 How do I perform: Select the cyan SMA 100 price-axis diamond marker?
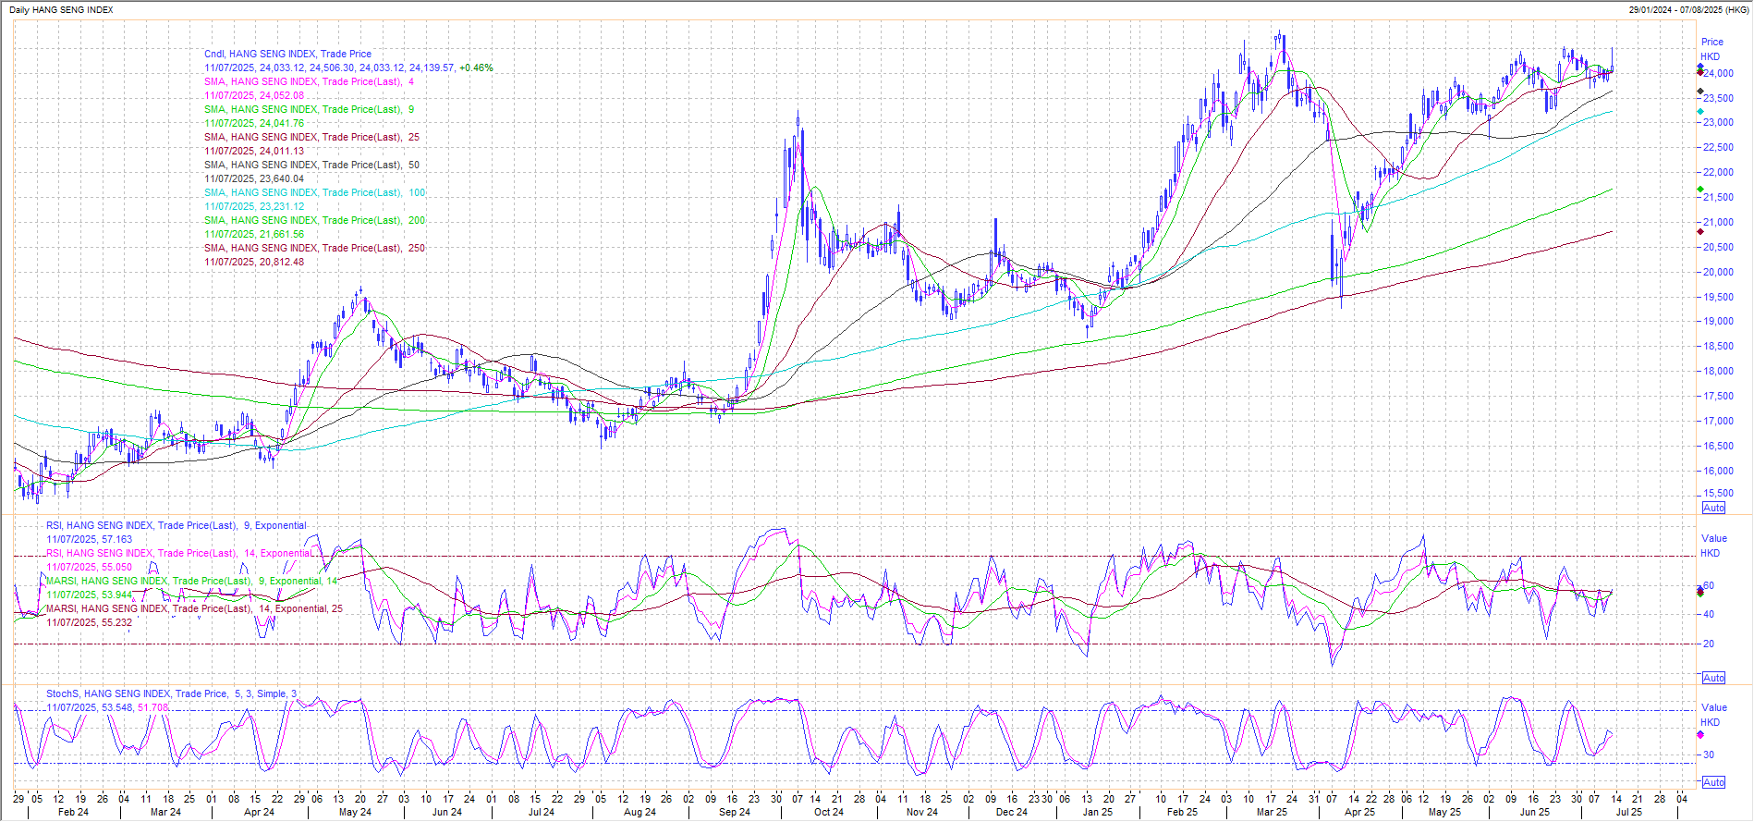[1700, 112]
